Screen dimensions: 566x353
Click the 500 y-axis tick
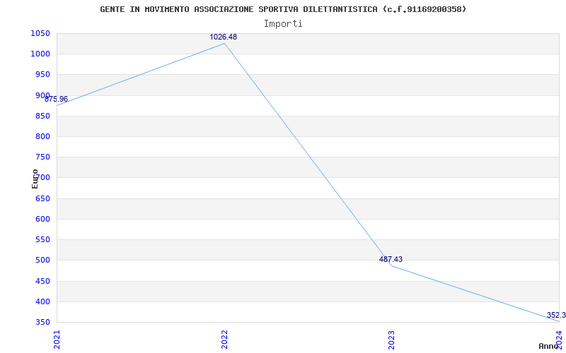pyautogui.click(x=42, y=260)
